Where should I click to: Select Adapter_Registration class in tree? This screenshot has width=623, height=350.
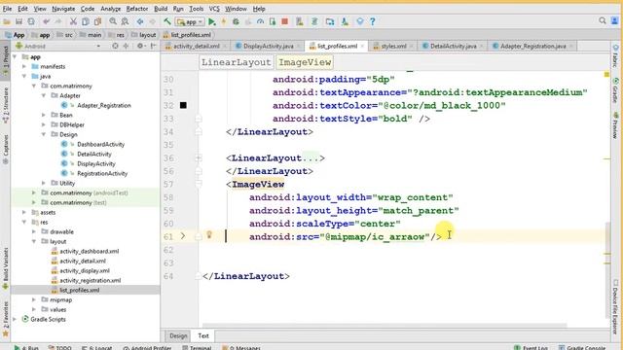pos(104,105)
